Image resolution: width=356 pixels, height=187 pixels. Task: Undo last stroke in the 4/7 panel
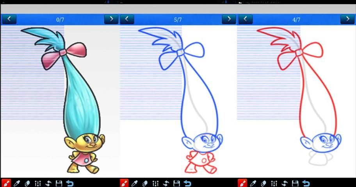(x=306, y=183)
